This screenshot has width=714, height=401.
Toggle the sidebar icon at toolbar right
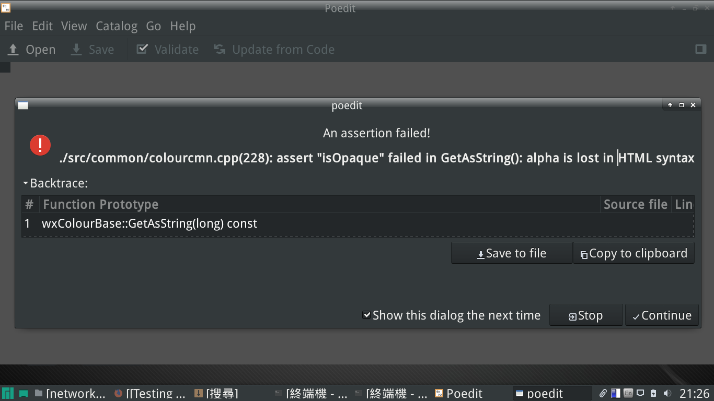pos(701,49)
